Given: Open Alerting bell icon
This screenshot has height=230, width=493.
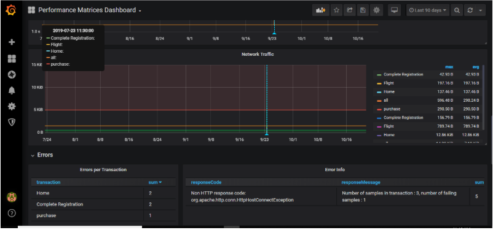Looking at the screenshot, I should coord(12,91).
